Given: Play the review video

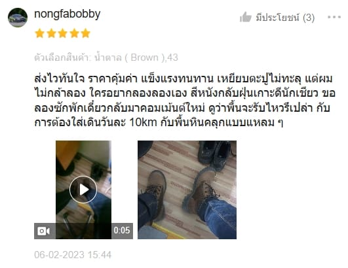Looking at the screenshot, I should coord(83,190).
